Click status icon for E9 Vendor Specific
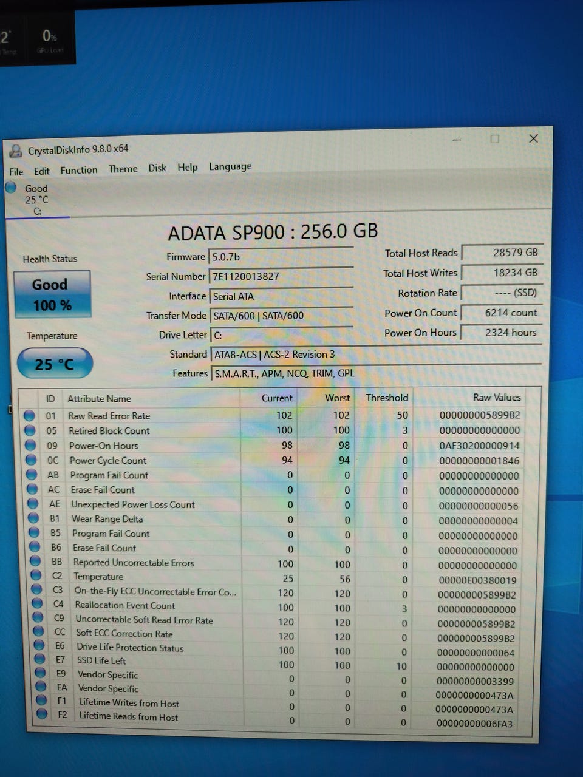Image resolution: width=583 pixels, height=777 pixels. tap(40, 673)
